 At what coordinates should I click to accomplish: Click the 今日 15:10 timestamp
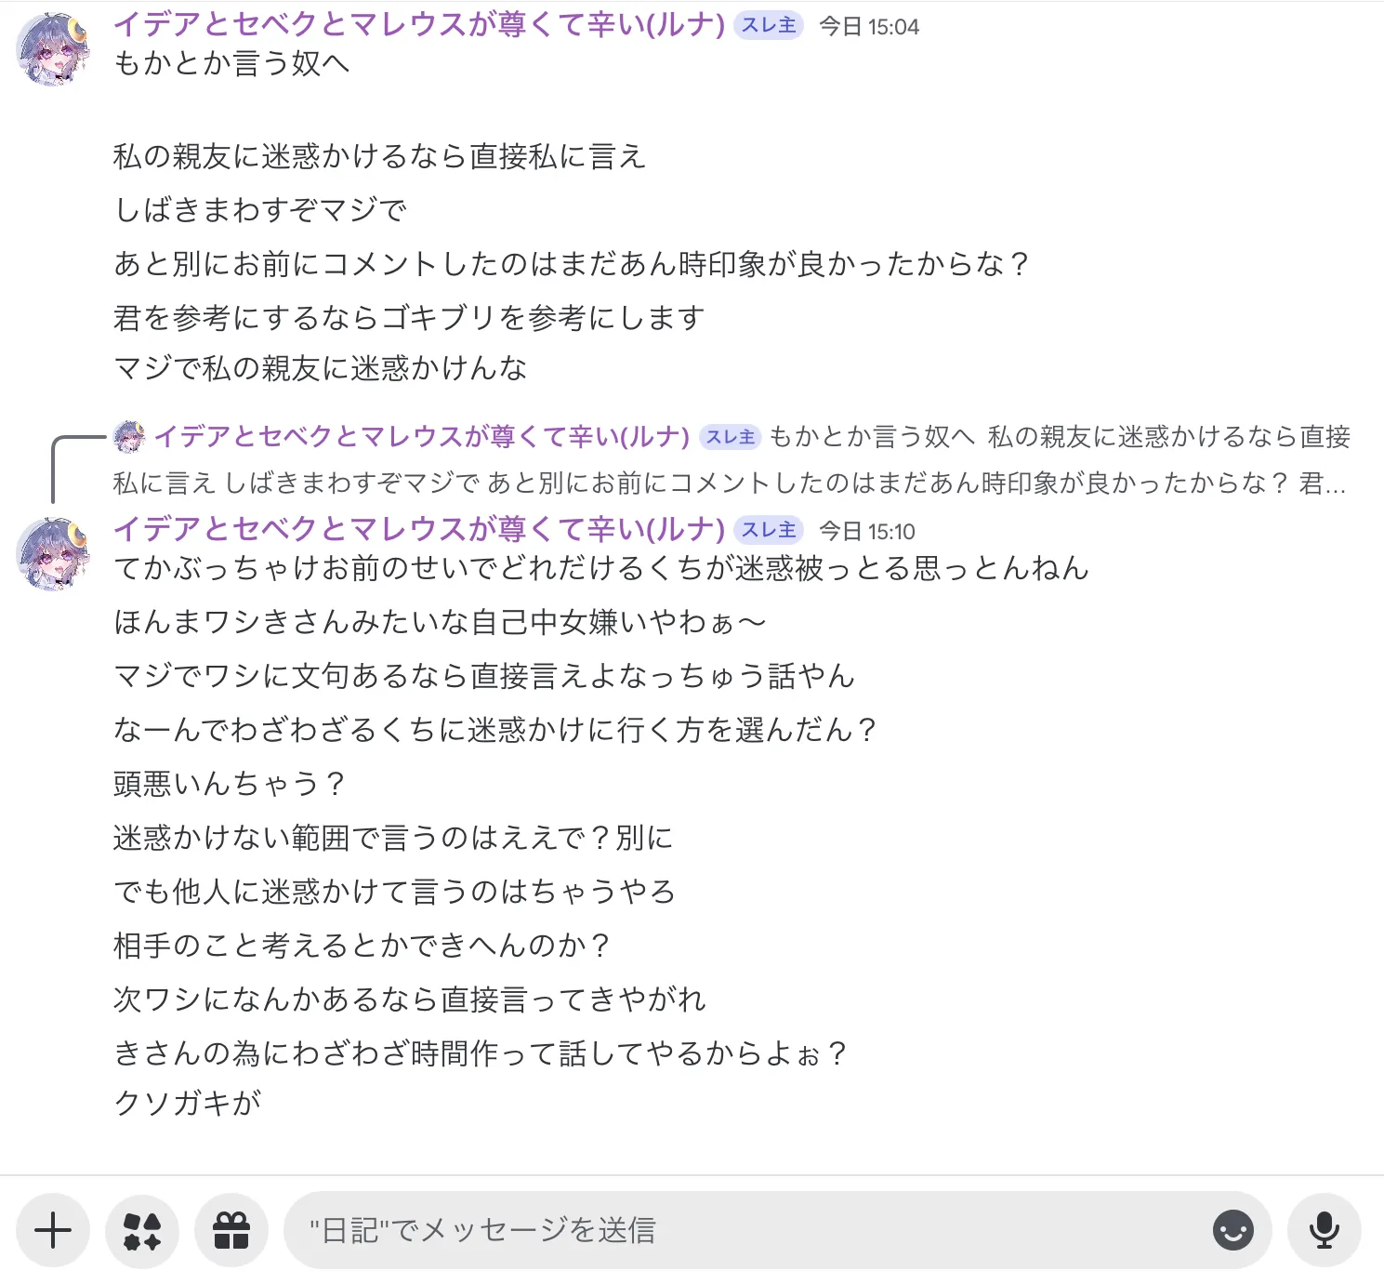pyautogui.click(x=867, y=531)
